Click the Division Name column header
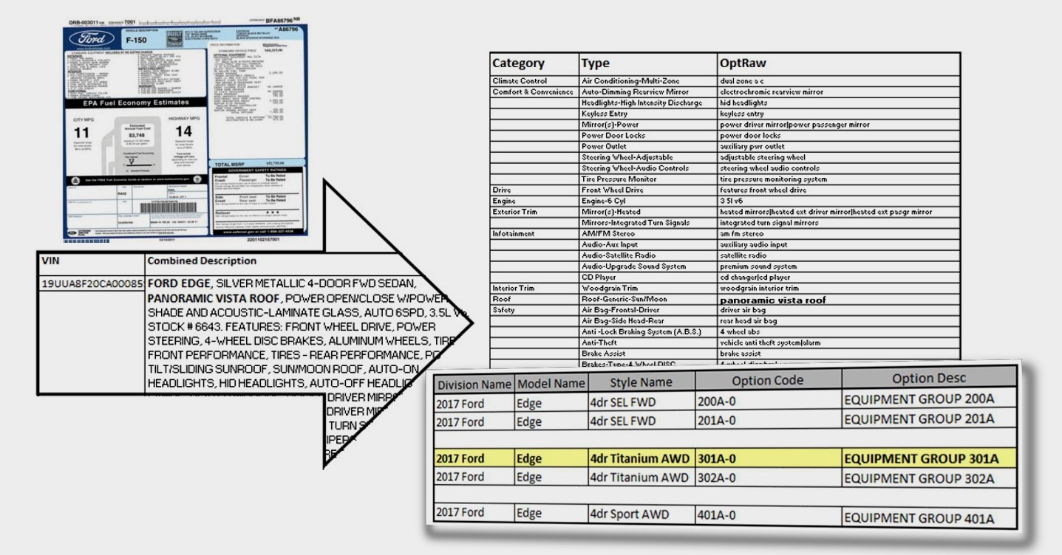1062x555 pixels. pyautogui.click(x=473, y=384)
